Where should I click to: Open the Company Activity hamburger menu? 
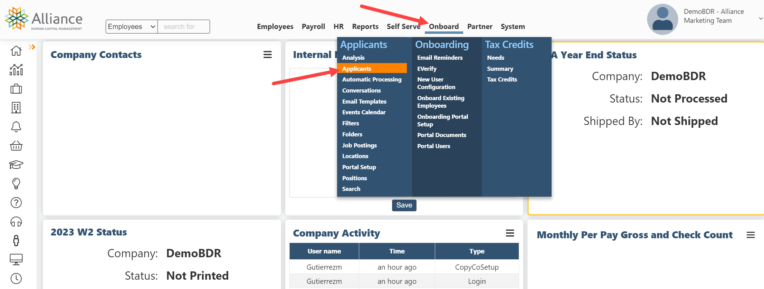[x=510, y=233]
